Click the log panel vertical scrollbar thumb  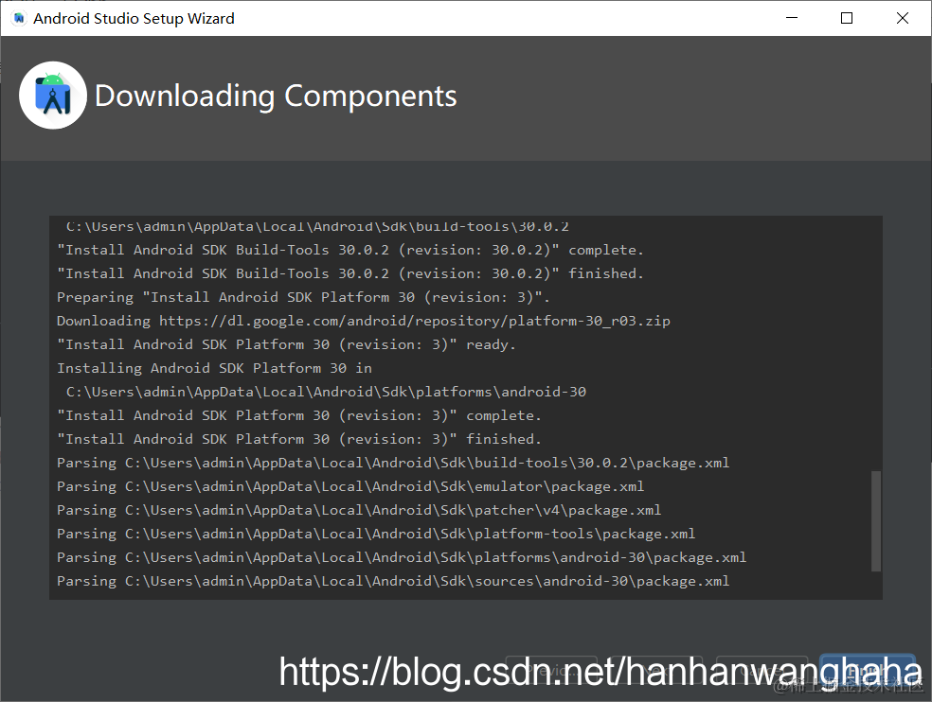point(876,521)
